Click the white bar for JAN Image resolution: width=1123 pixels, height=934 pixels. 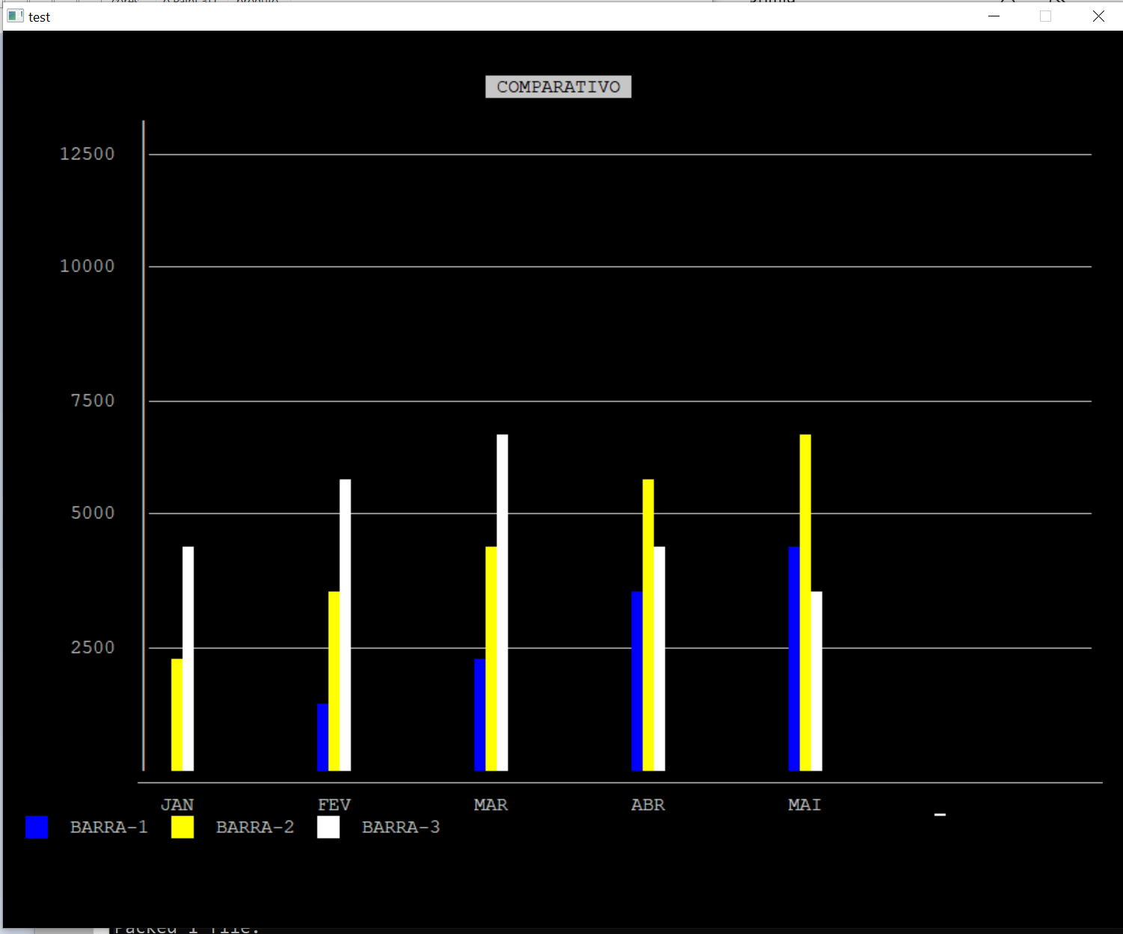point(188,659)
